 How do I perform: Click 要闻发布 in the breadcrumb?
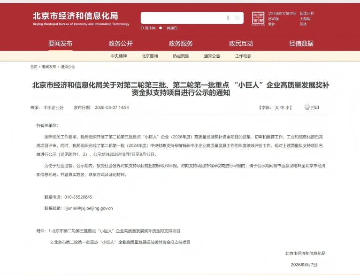(49, 67)
